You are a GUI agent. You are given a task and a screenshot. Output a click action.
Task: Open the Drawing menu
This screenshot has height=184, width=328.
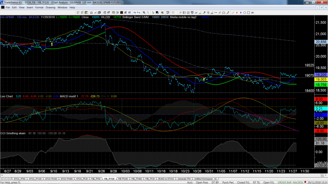tap(50, 7)
